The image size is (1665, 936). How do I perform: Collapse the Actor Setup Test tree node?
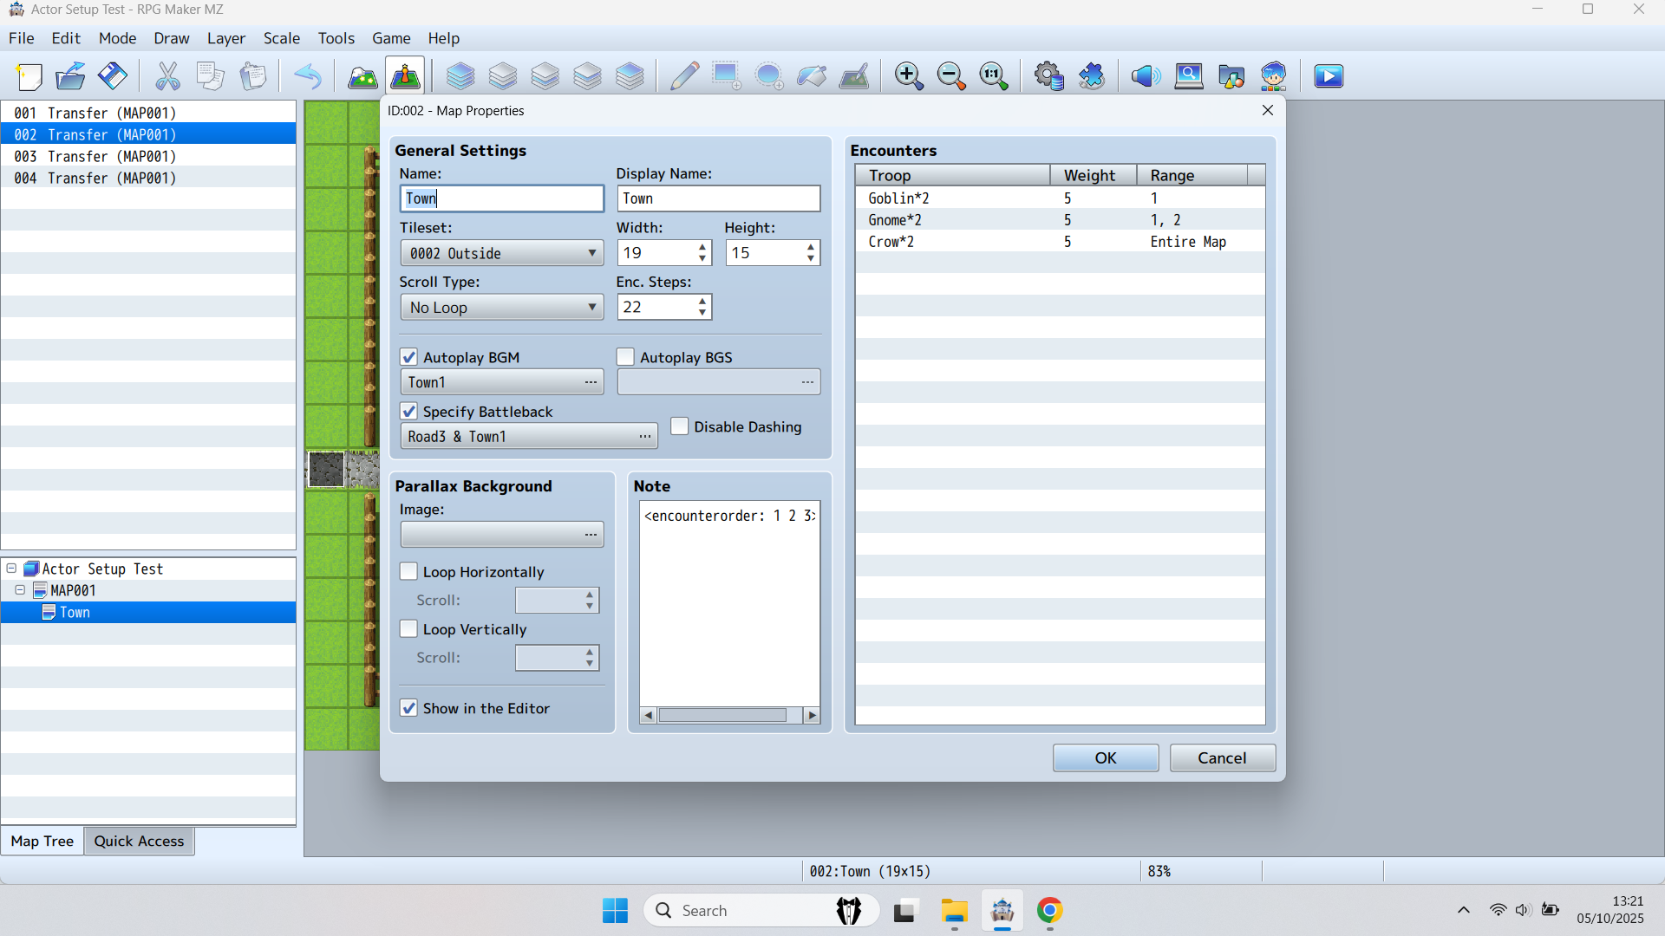tap(11, 569)
